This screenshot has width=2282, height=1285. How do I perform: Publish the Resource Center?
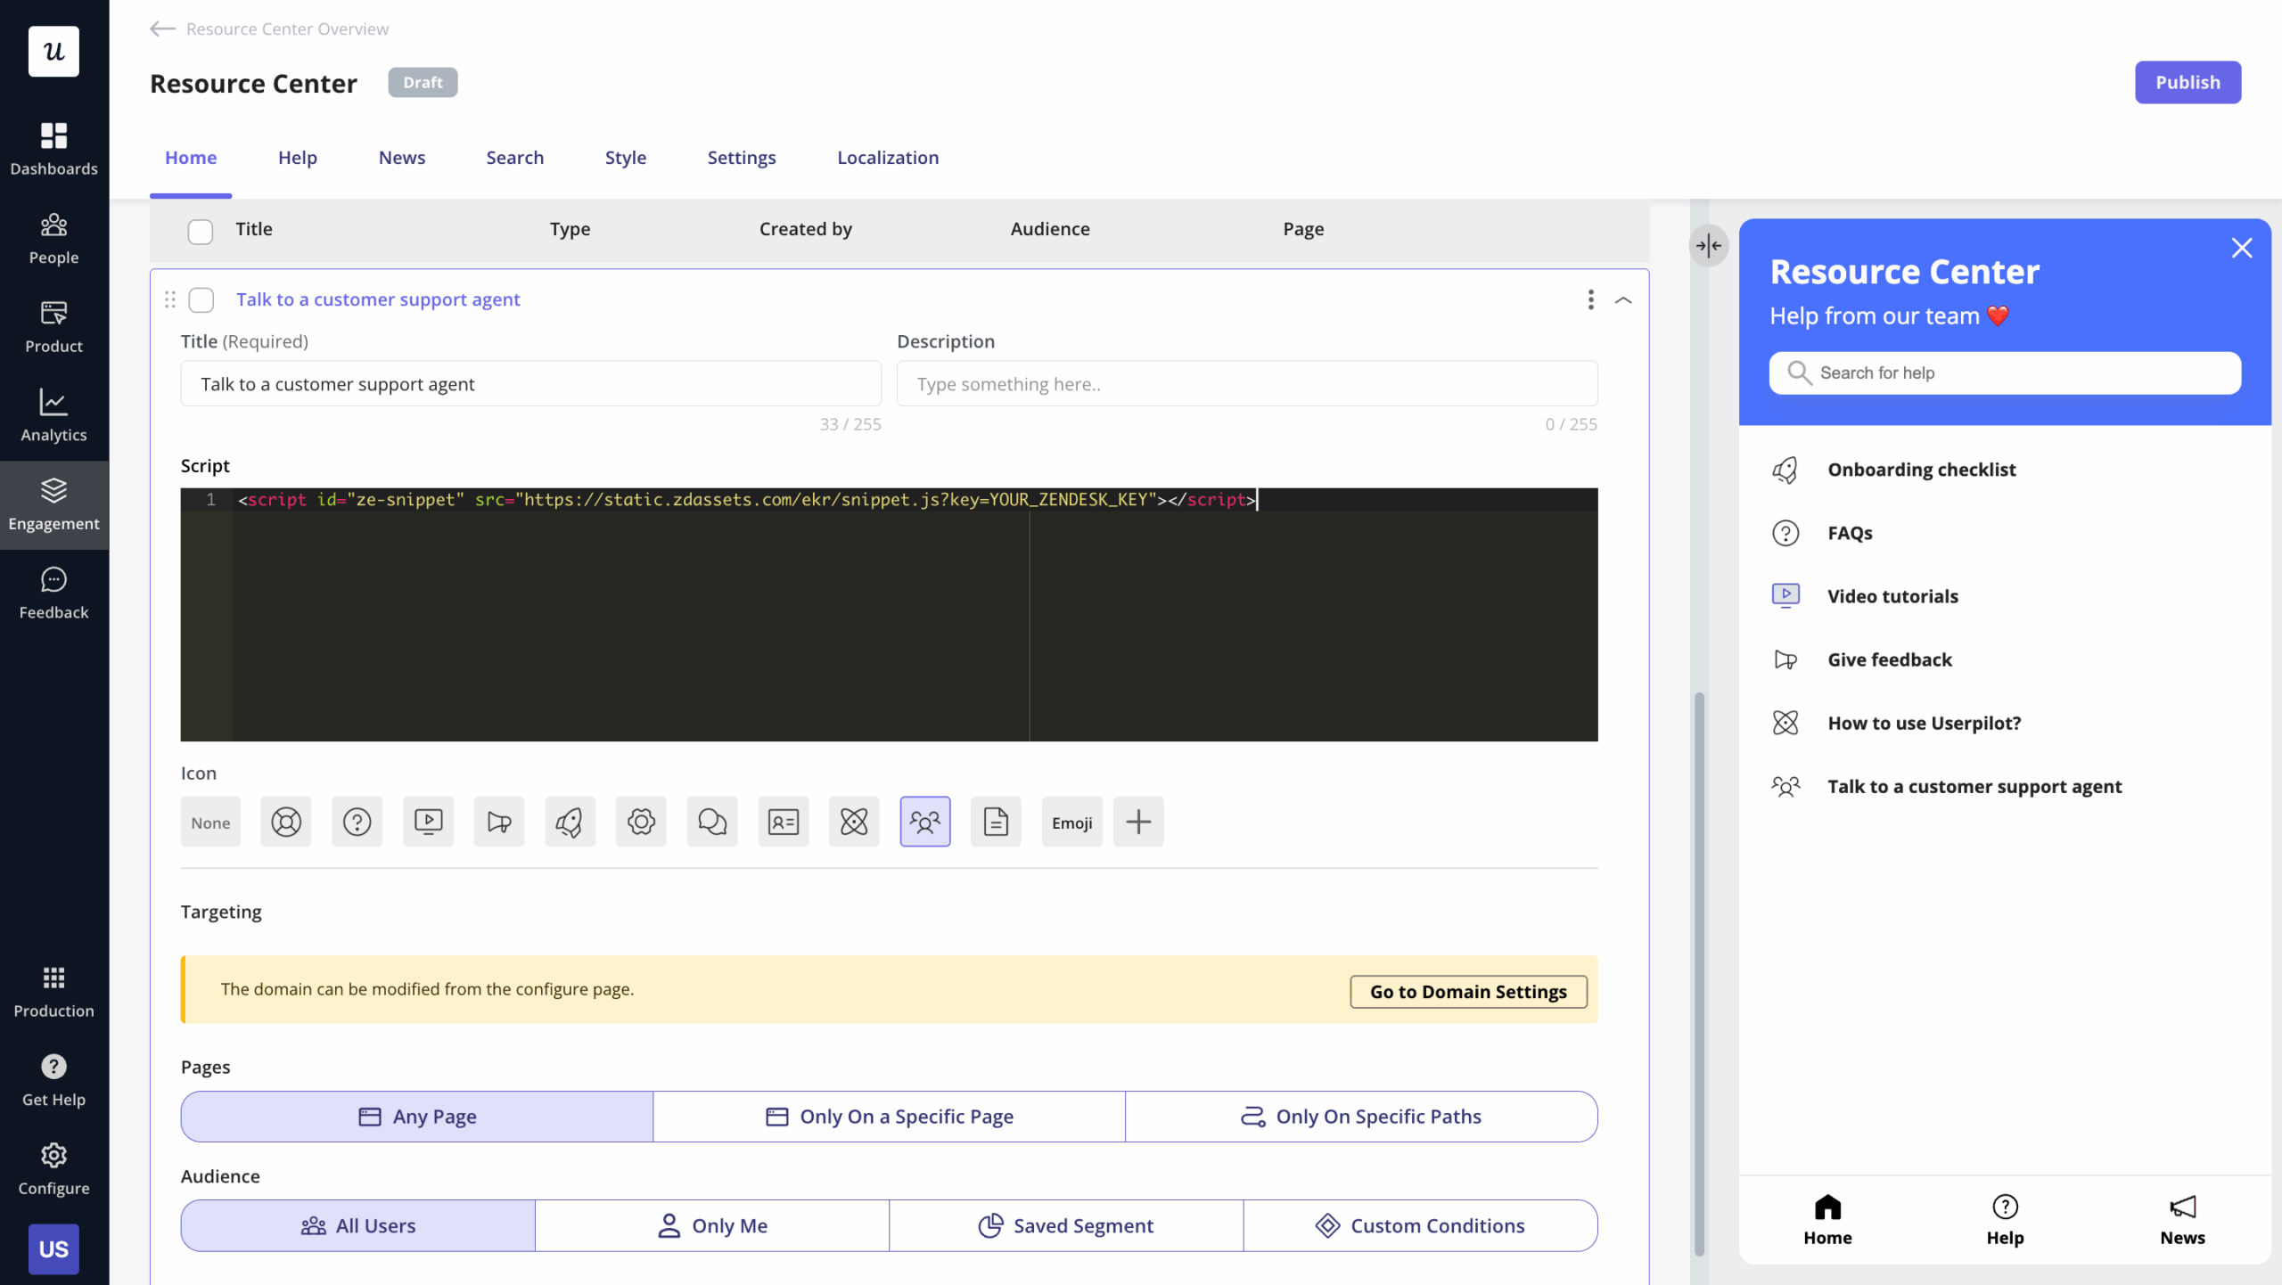click(x=2188, y=82)
